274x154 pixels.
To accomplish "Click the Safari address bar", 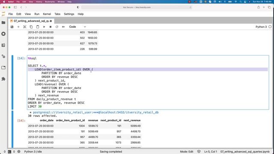I will point(137,7).
